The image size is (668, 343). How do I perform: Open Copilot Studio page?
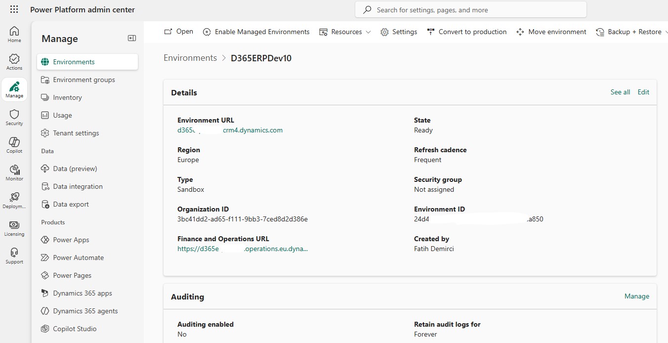point(87,329)
